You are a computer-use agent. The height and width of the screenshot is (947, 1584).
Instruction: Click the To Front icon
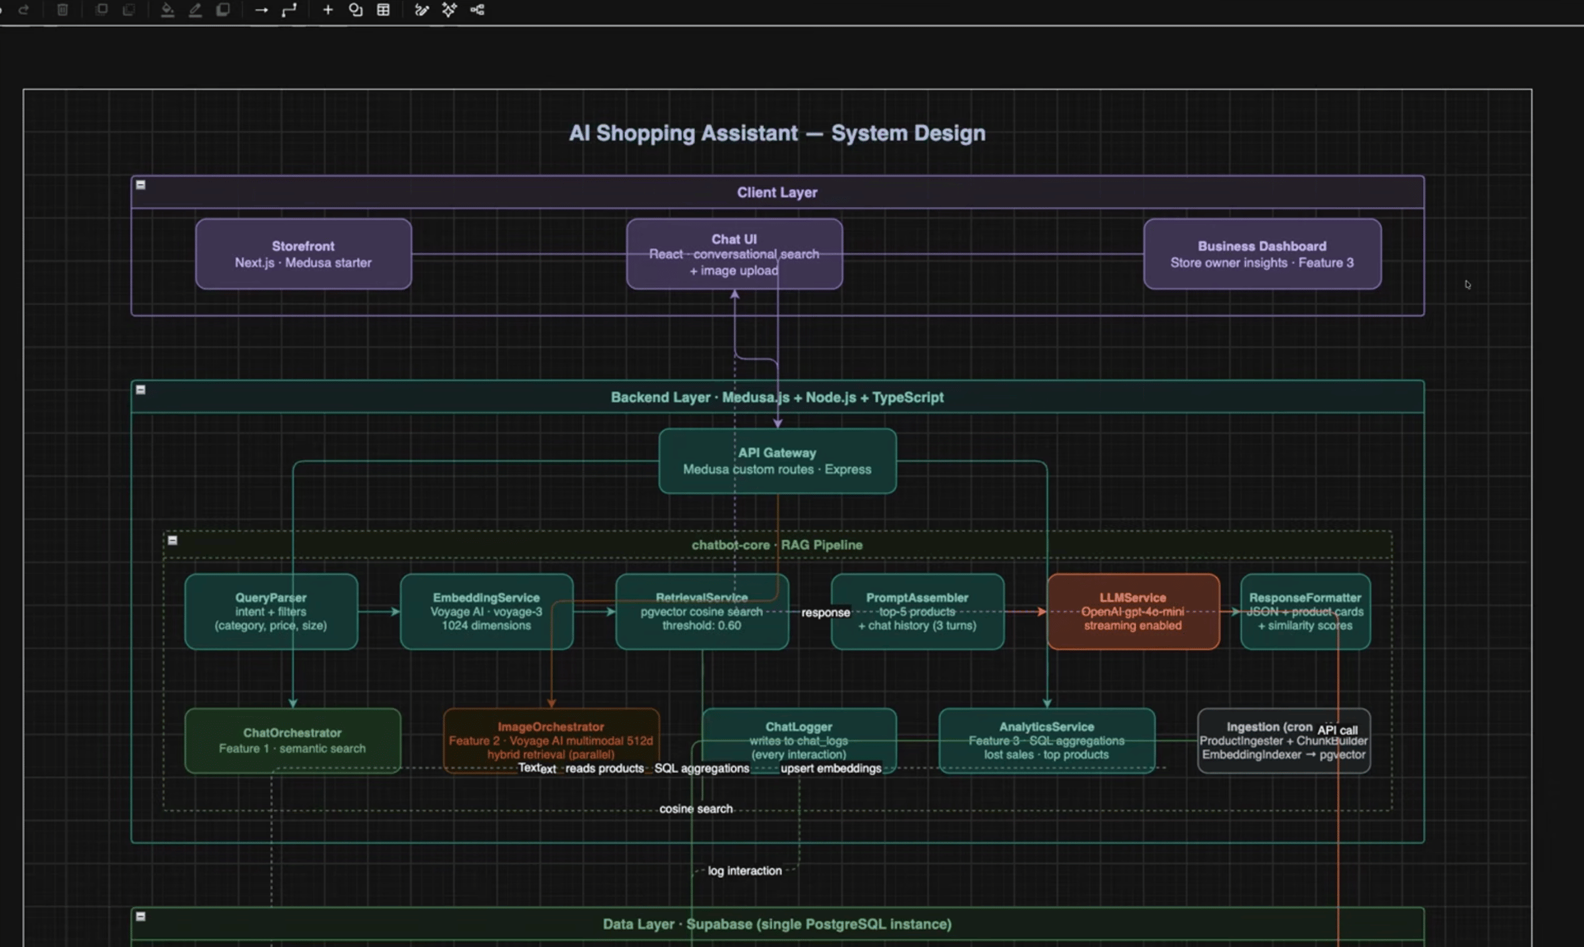tap(102, 10)
